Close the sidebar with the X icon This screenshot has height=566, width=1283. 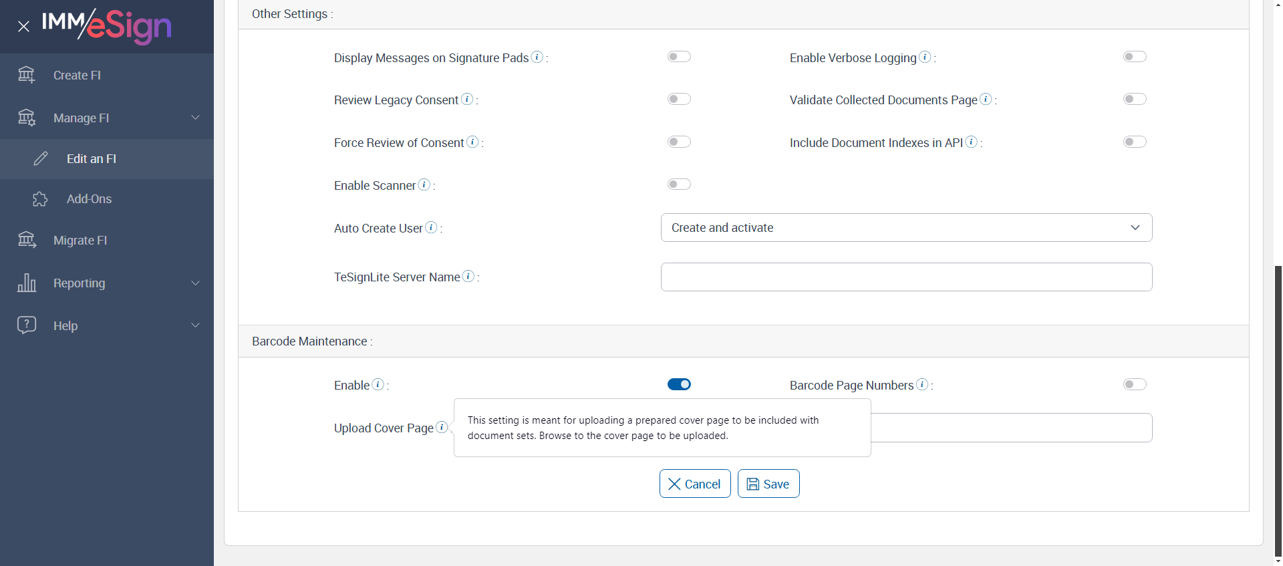pos(24,27)
